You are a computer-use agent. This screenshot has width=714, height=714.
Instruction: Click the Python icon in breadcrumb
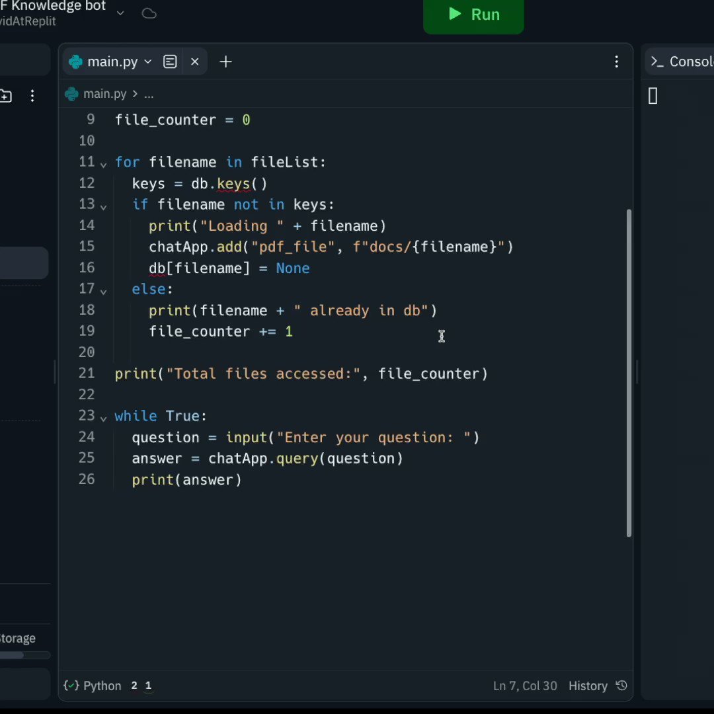[x=71, y=94]
